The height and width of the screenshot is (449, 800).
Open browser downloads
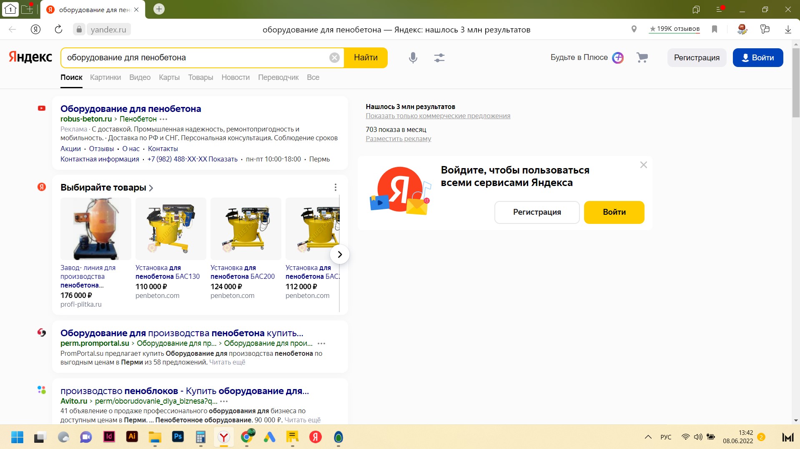tap(787, 29)
